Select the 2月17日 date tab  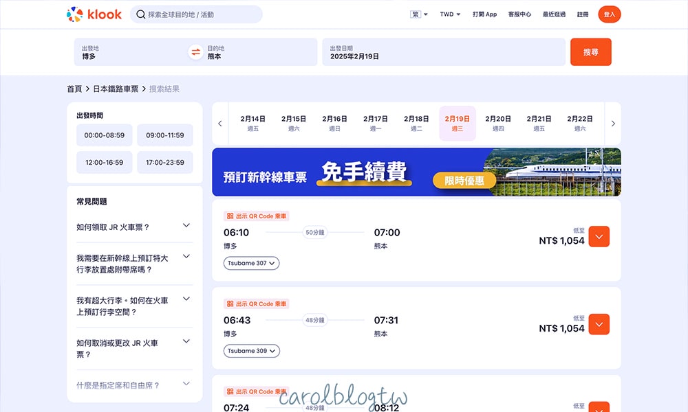[x=375, y=124]
